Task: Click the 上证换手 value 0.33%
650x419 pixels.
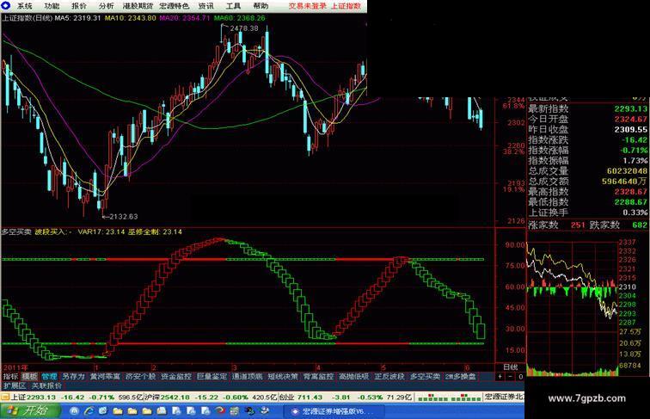Action: (x=635, y=213)
